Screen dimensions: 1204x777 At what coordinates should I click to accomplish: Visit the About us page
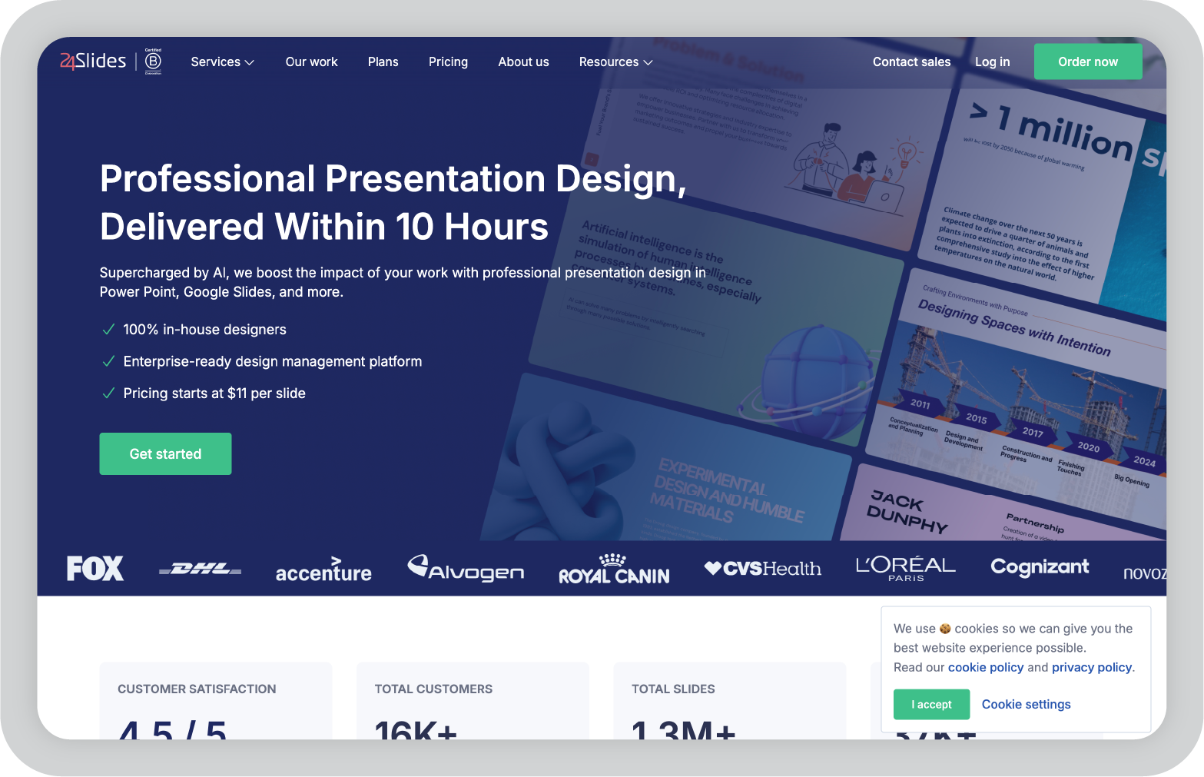(x=524, y=61)
